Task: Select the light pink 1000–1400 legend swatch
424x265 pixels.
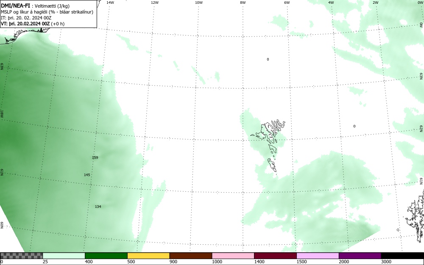Action: (233, 256)
